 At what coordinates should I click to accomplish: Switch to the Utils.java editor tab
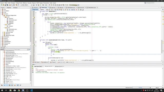61,8
